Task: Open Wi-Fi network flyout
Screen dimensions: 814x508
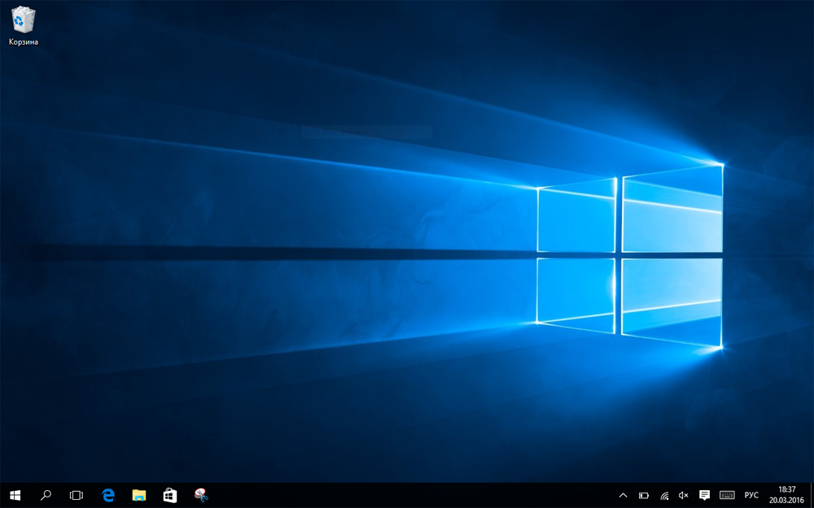Action: (x=664, y=496)
